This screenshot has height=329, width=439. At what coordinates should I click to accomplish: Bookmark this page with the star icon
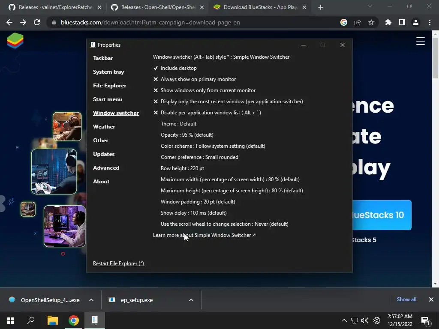click(x=371, y=22)
